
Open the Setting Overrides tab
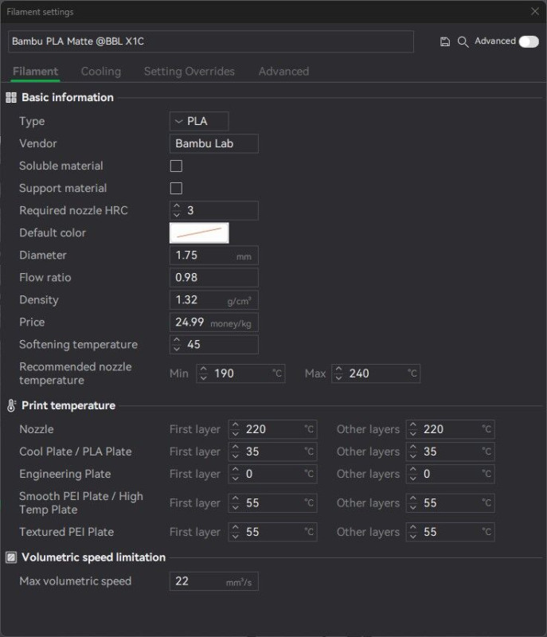pos(189,72)
